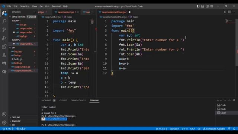Open the File menu
The width and height of the screenshot is (238, 134).
click(x=9, y=6)
